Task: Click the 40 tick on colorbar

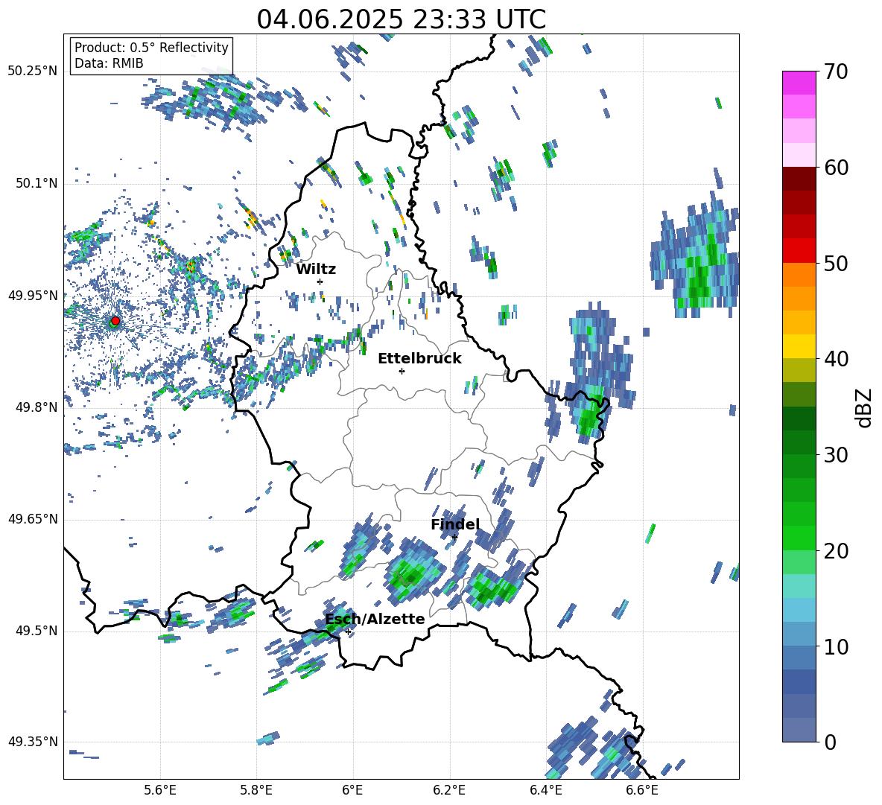Action: (835, 359)
